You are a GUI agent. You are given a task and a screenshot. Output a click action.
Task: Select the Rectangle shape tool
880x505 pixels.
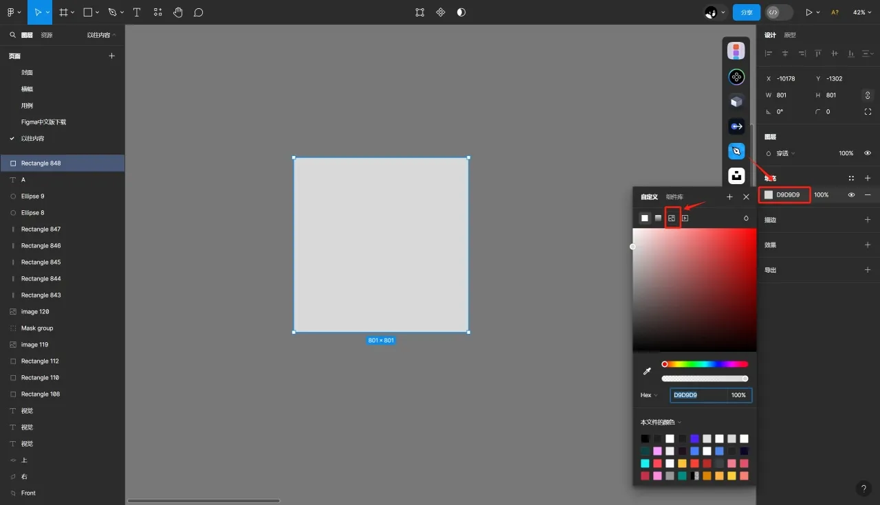pyautogui.click(x=88, y=12)
